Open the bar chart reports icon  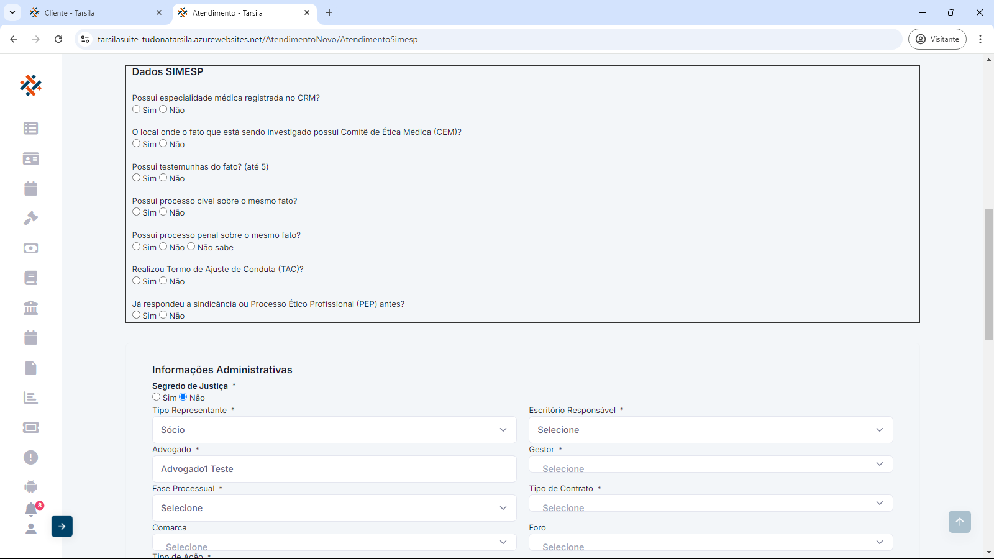click(30, 398)
